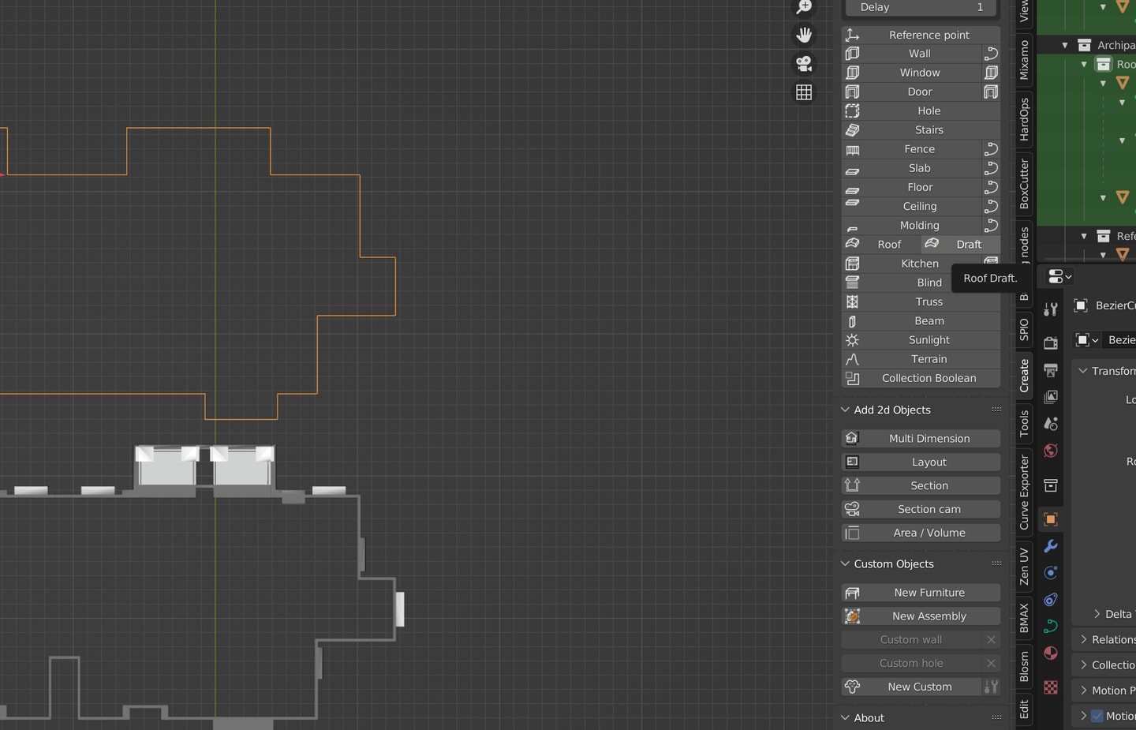Image resolution: width=1136 pixels, height=730 pixels.
Task: Toggle the camera view icon
Action: 804,64
